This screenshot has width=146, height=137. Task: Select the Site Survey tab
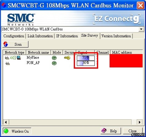pyautogui.click(x=90, y=35)
